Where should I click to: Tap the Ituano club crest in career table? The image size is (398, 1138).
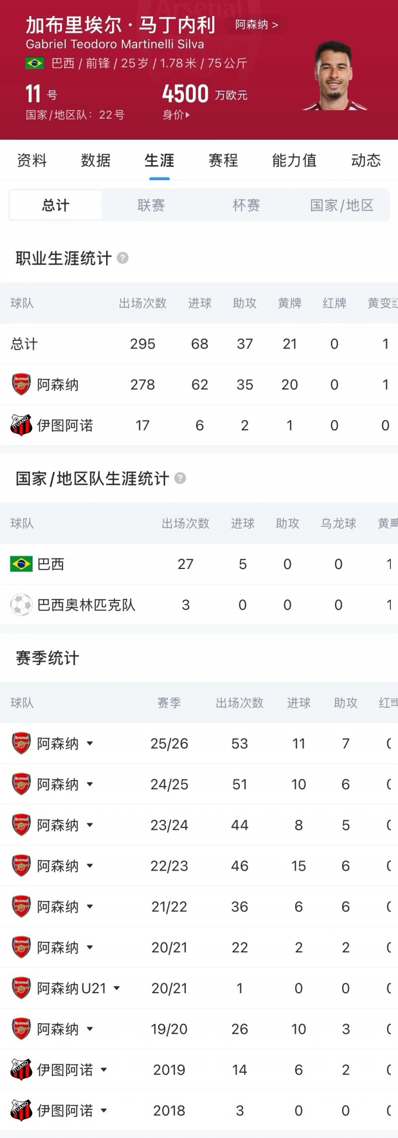pos(22,425)
